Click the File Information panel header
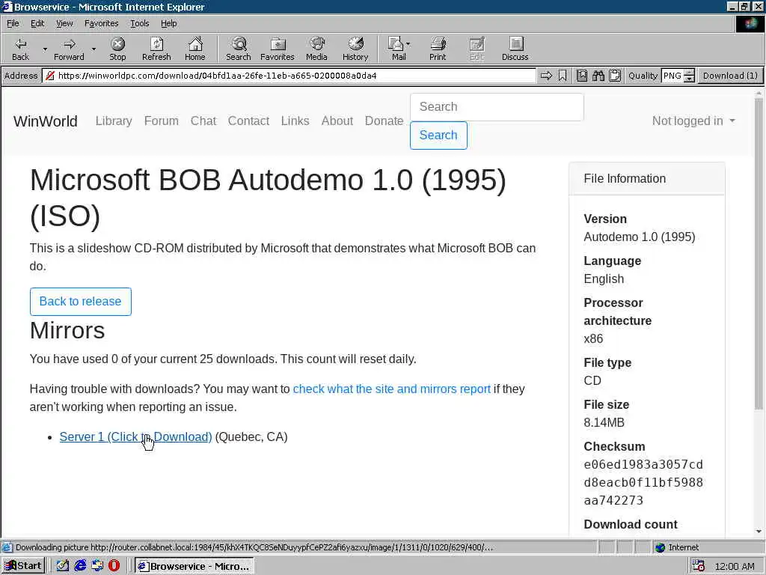 [647, 179]
